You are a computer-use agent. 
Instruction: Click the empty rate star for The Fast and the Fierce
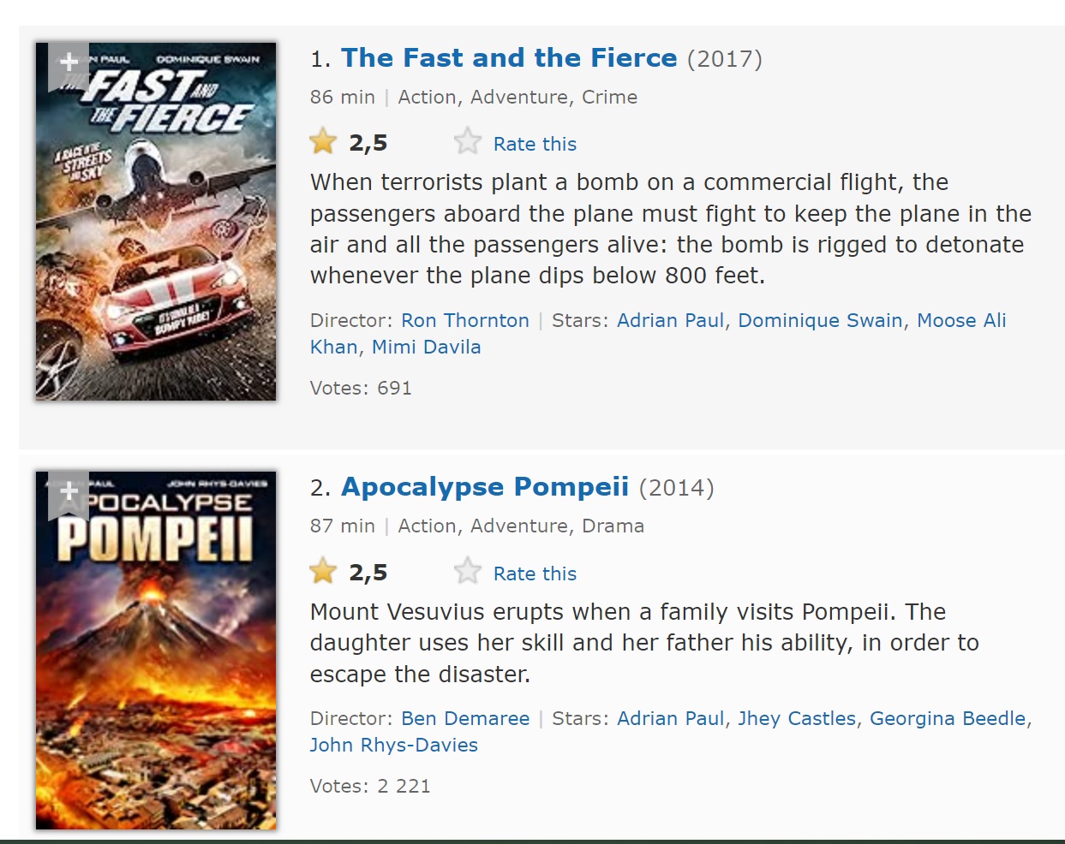(x=468, y=141)
